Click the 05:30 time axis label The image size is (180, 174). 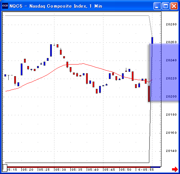click(x=61, y=170)
